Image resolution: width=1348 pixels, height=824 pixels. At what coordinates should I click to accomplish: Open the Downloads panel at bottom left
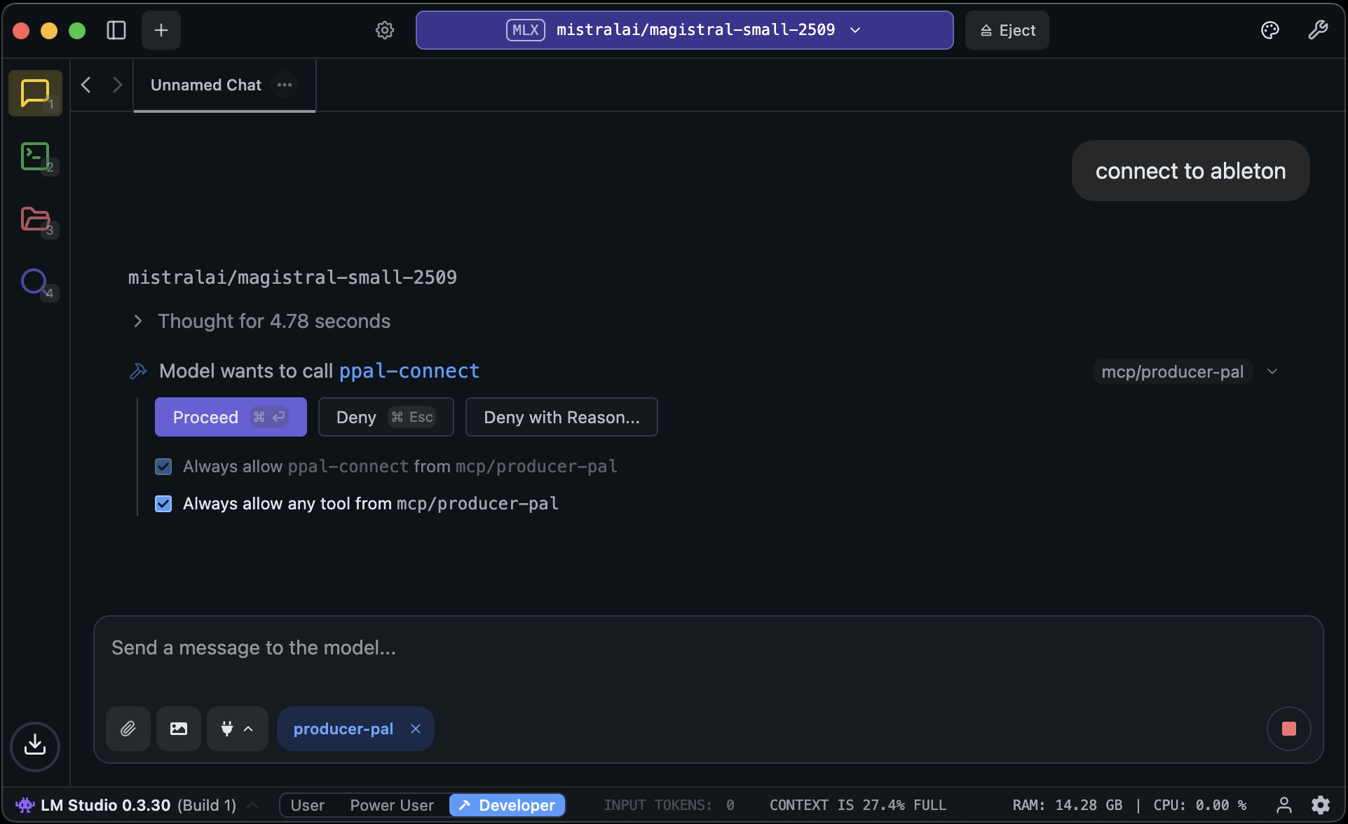[x=34, y=745]
